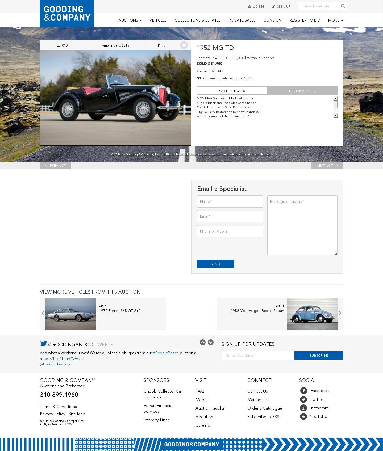
Task: Click the highlights scrollbar up arrow
Action: pyautogui.click(x=336, y=99)
